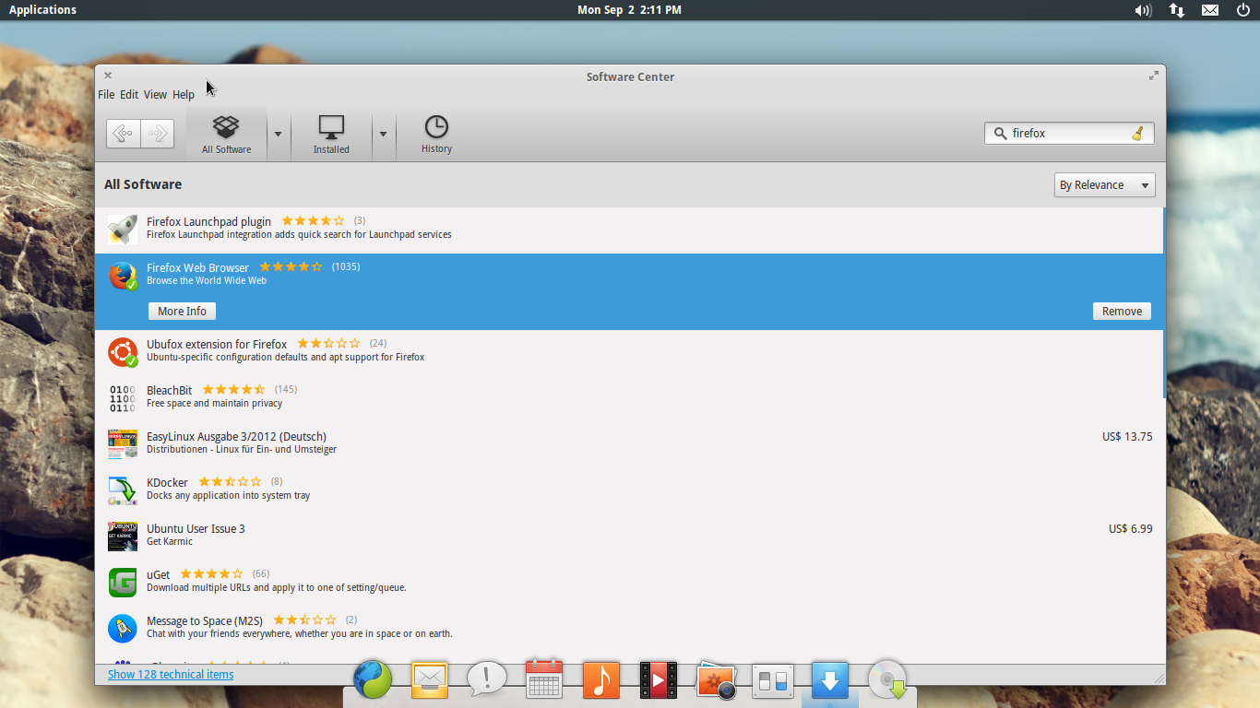Viewport: 1260px width, 708px height.
Task: Click the Firefox Web Browser star rating
Action: point(291,267)
